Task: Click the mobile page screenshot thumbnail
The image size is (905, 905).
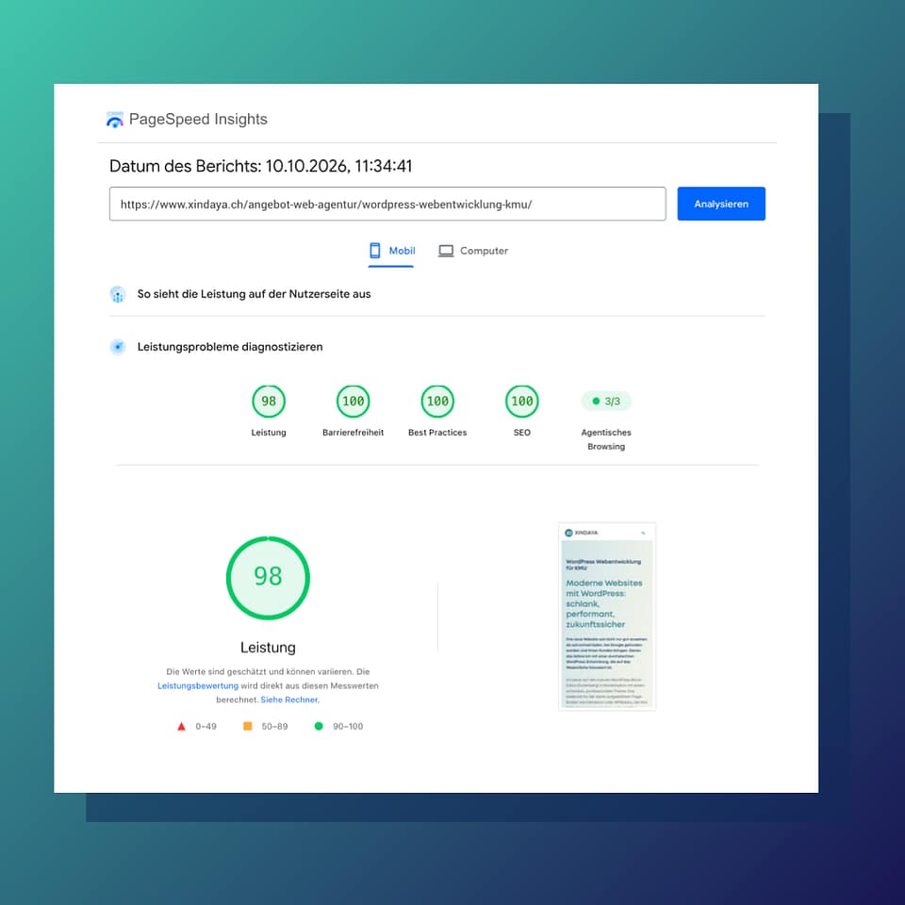Action: pos(606,617)
